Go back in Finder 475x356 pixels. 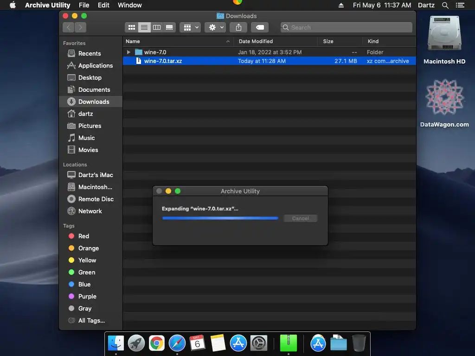click(x=69, y=27)
